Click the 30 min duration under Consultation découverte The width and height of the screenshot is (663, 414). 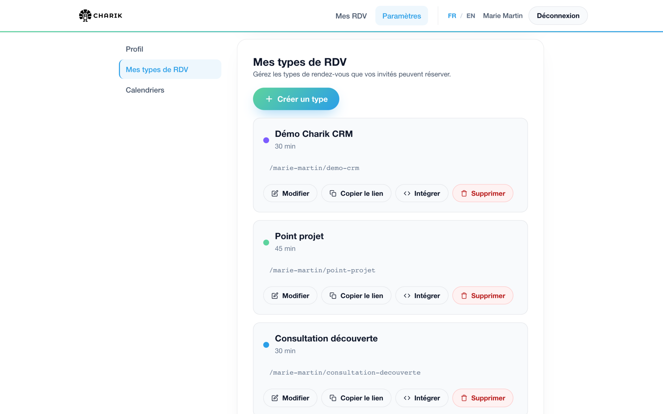pos(285,351)
